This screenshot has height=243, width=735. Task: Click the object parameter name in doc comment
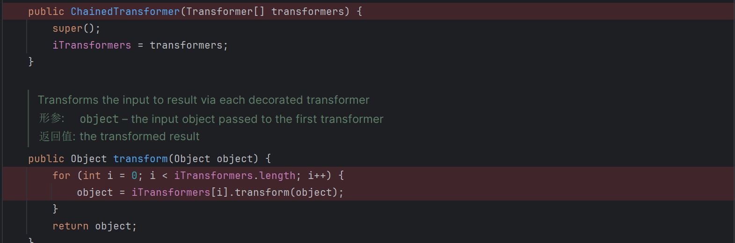pyautogui.click(x=99, y=119)
